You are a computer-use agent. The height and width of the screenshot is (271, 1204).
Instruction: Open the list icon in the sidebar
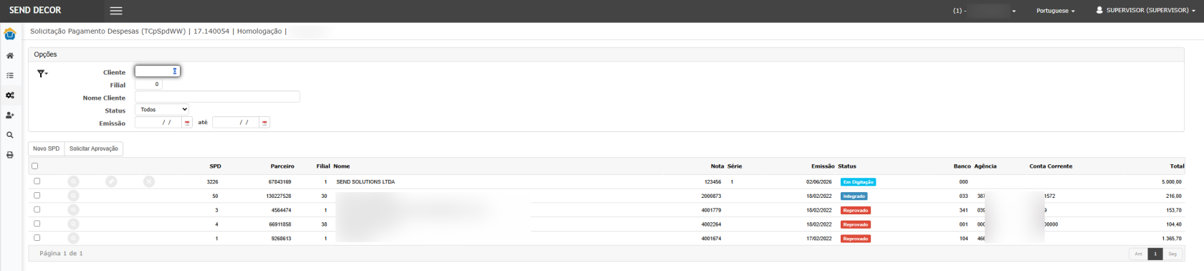[x=10, y=75]
